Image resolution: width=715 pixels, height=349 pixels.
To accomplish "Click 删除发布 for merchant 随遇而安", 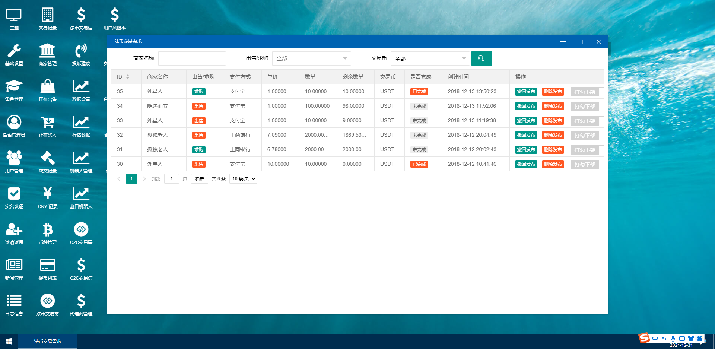I will tap(553, 106).
